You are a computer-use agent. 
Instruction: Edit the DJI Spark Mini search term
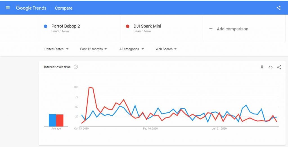147,26
